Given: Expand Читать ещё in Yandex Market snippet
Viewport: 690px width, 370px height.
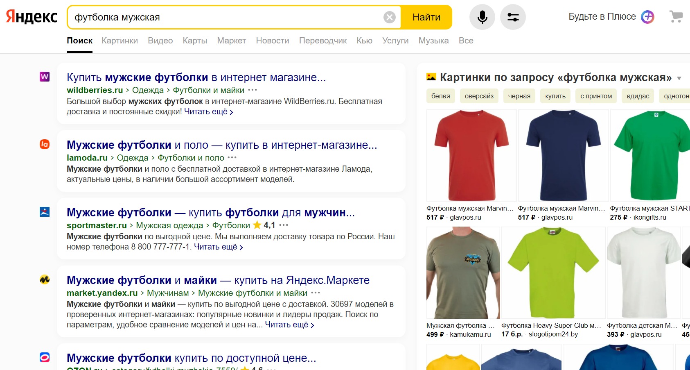Looking at the screenshot, I should 290,325.
